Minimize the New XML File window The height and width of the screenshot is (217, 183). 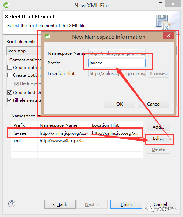[x=151, y=5]
